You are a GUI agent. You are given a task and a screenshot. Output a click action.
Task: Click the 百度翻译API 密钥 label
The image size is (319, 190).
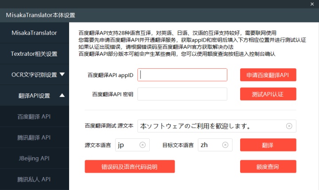113,94
